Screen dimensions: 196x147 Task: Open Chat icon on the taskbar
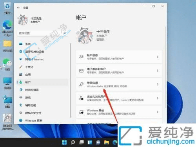98,142
